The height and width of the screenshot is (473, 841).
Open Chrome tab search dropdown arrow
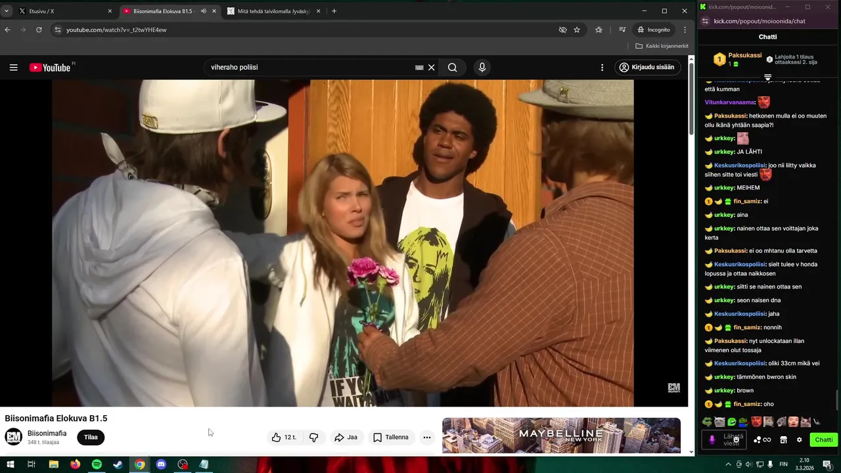[7, 11]
